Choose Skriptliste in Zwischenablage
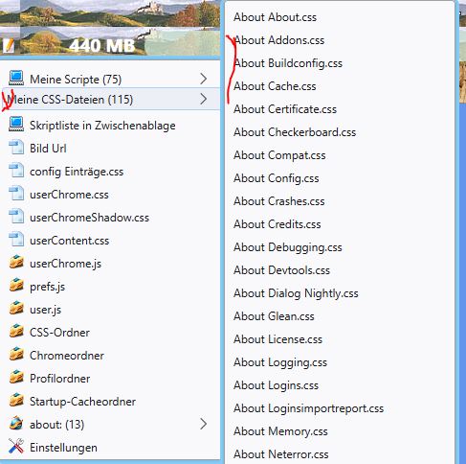Viewport: 466px width, 464px height. coord(110,125)
